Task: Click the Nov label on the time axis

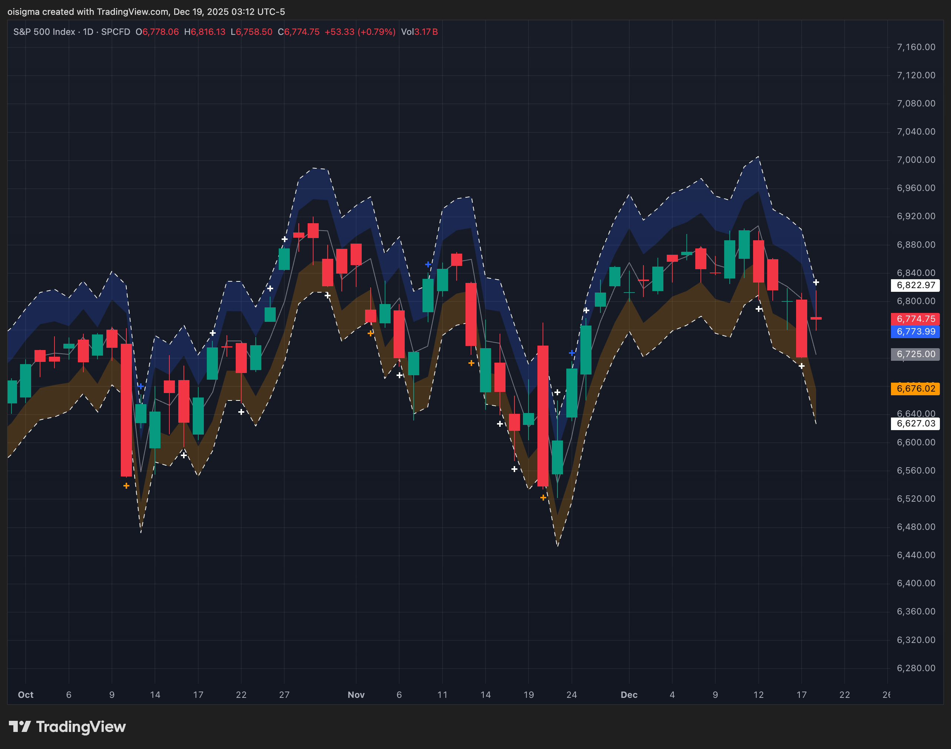Action: tap(356, 694)
